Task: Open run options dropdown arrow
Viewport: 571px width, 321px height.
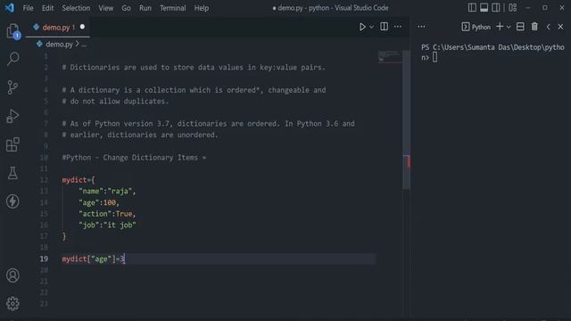Action: pos(371,27)
